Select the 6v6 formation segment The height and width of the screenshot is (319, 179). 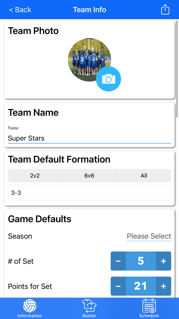pos(89,176)
